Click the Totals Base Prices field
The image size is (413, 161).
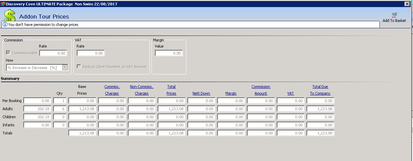tap(82, 133)
